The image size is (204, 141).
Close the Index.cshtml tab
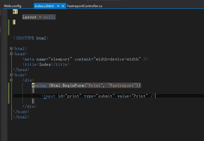click(63, 6)
